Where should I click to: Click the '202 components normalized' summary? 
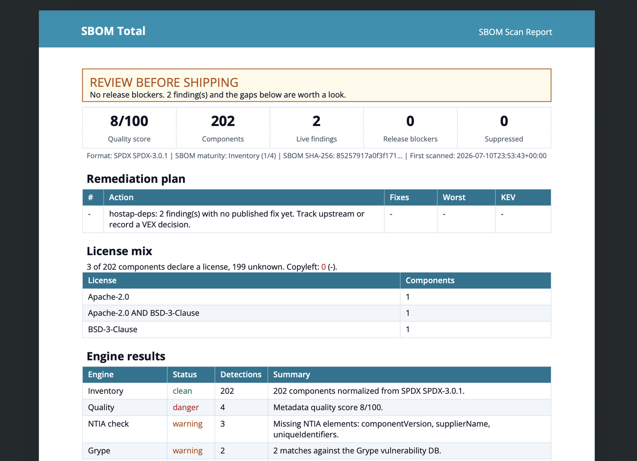(x=369, y=391)
